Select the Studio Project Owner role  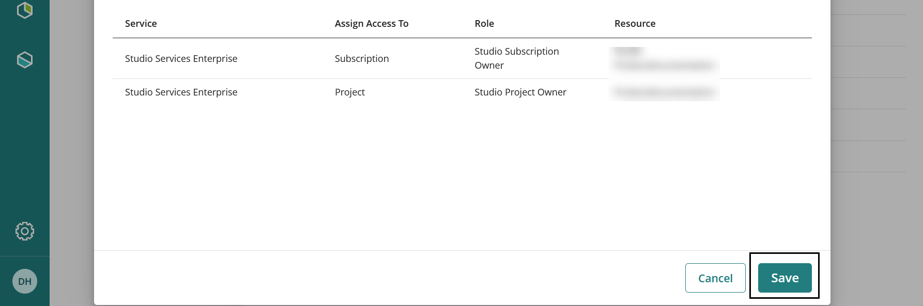(x=520, y=92)
